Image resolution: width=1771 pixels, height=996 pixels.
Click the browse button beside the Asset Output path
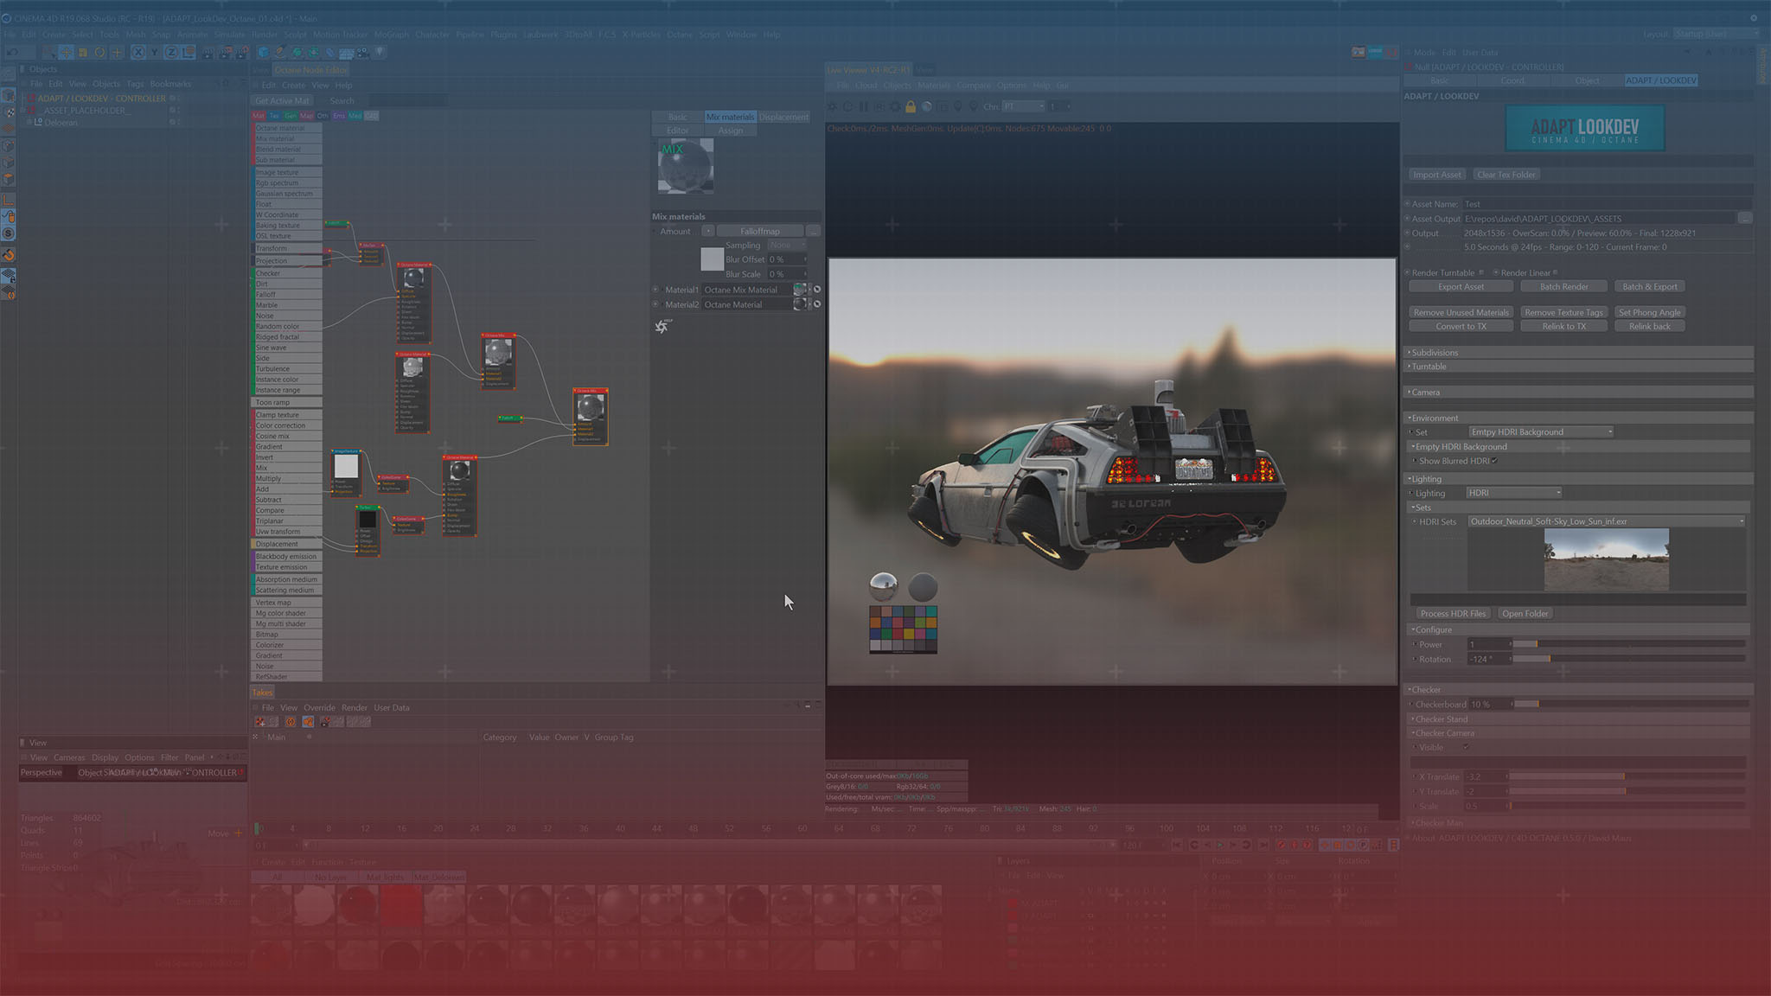pos(1745,219)
